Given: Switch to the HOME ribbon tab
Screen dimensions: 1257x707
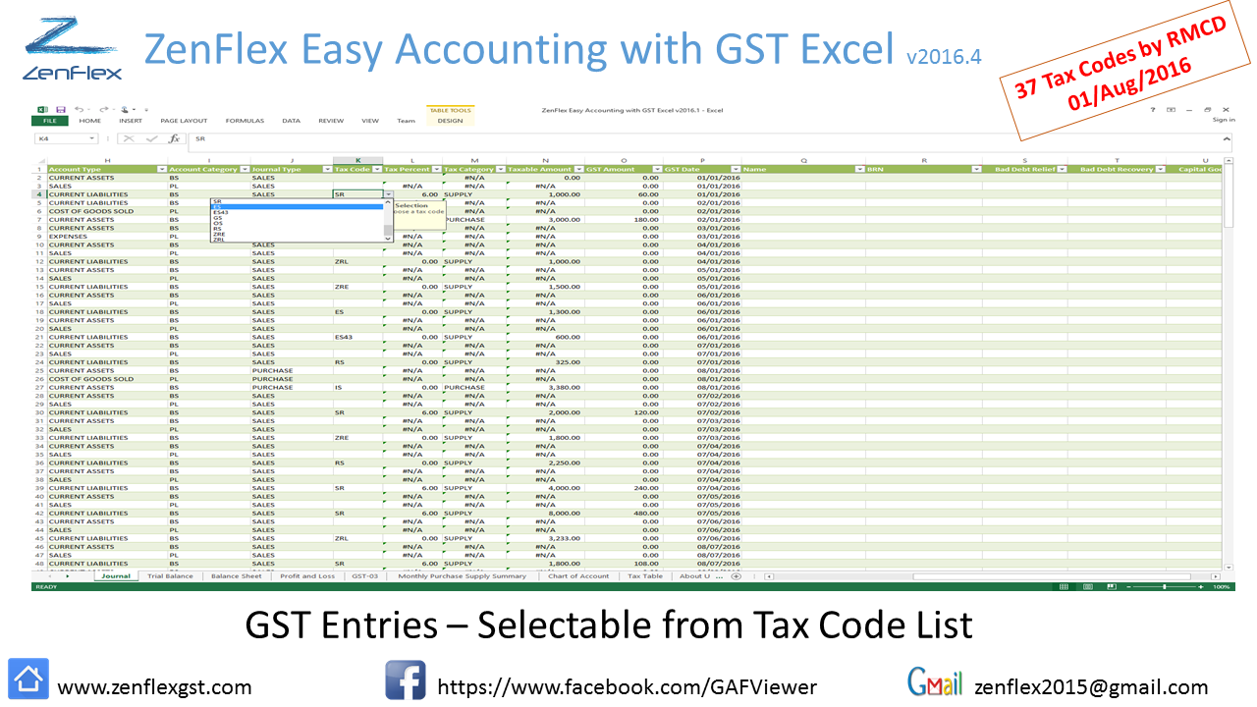Looking at the screenshot, I should (x=89, y=121).
